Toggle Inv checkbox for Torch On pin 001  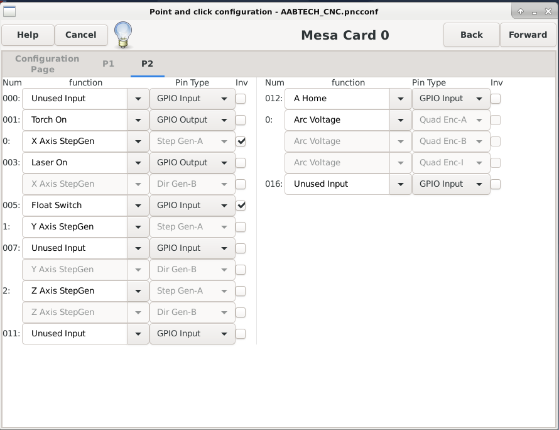[241, 120]
